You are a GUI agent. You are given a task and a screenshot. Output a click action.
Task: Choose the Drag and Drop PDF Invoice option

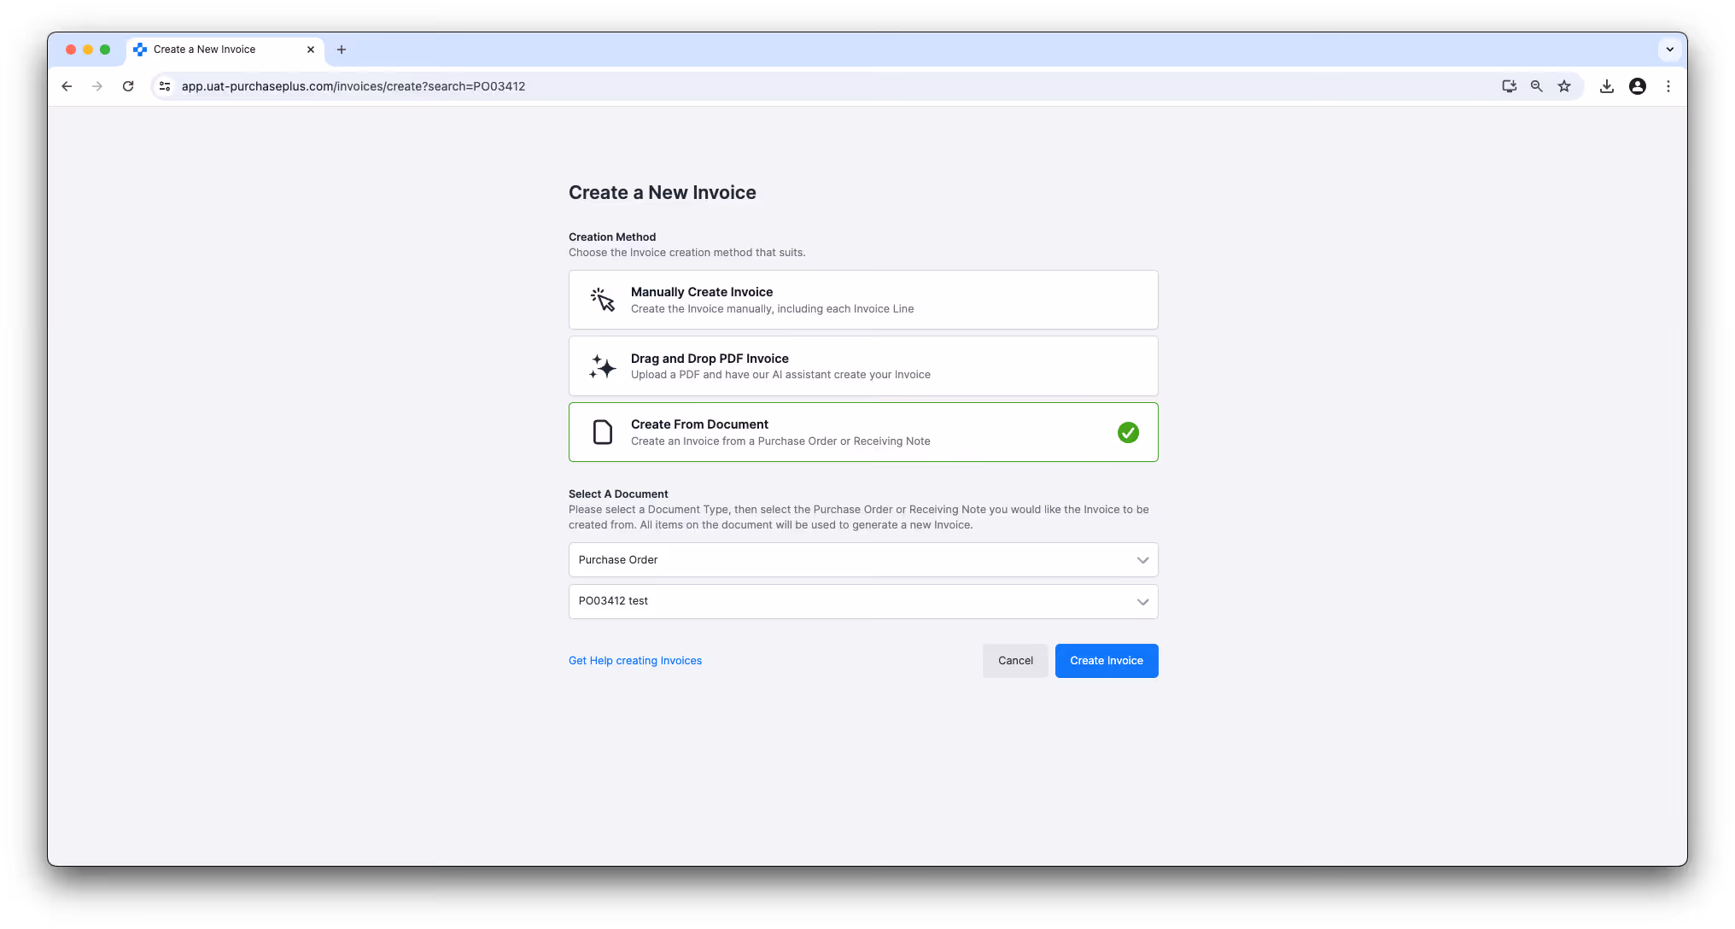click(x=862, y=366)
